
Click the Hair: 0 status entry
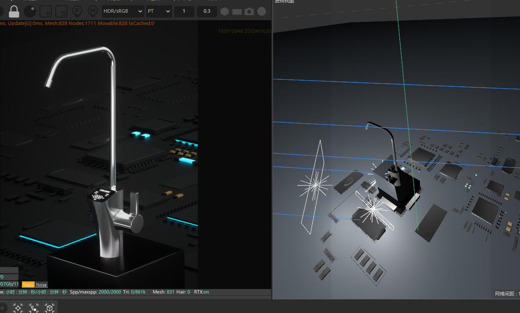[x=183, y=292]
